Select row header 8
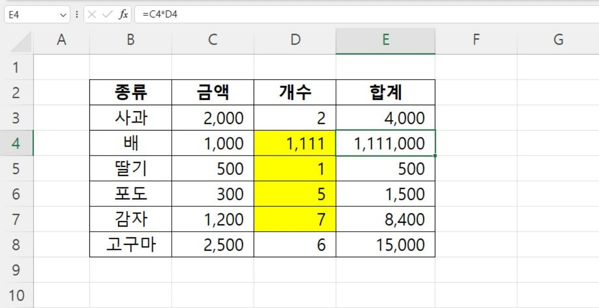599x308 pixels. [x=16, y=245]
